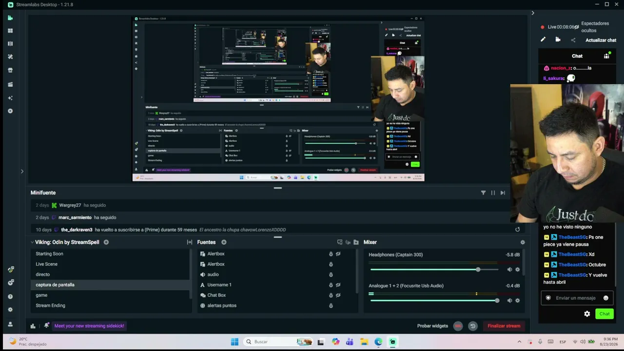Add a new source with plus icon
The image size is (624, 351).
(x=224, y=242)
